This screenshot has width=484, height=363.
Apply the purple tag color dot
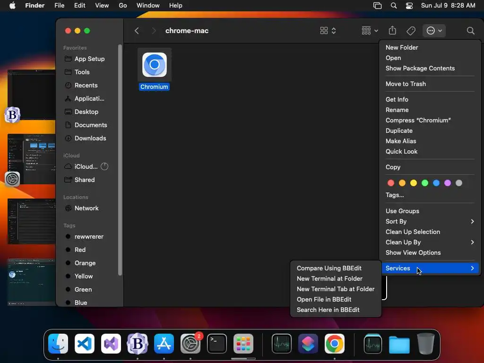coord(448,183)
